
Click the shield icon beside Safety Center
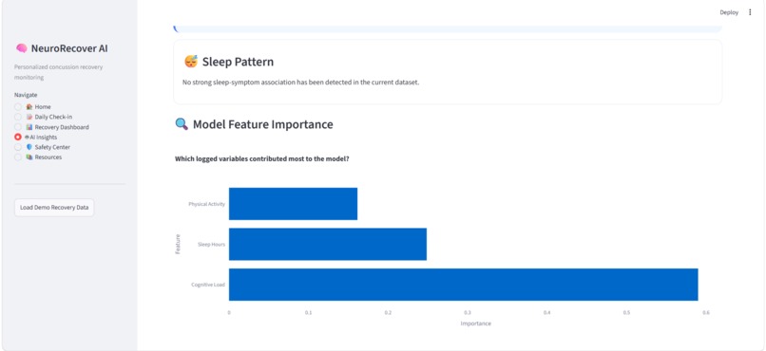(x=29, y=147)
